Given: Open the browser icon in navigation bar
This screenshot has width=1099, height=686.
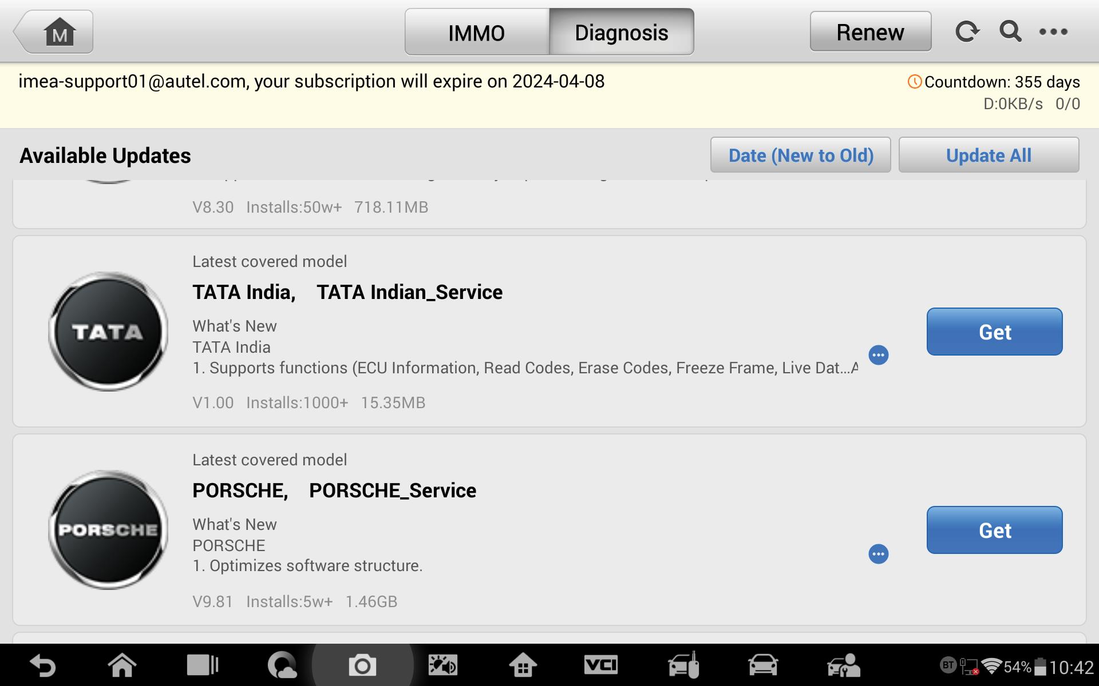Looking at the screenshot, I should pos(282,665).
